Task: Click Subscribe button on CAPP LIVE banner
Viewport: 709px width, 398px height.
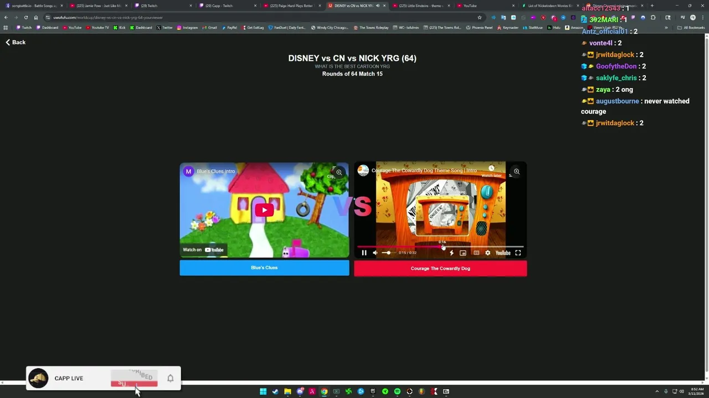Action: tap(134, 379)
